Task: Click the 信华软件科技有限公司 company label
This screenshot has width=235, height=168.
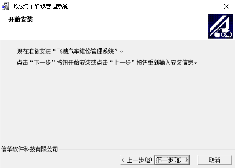Action: [30, 149]
